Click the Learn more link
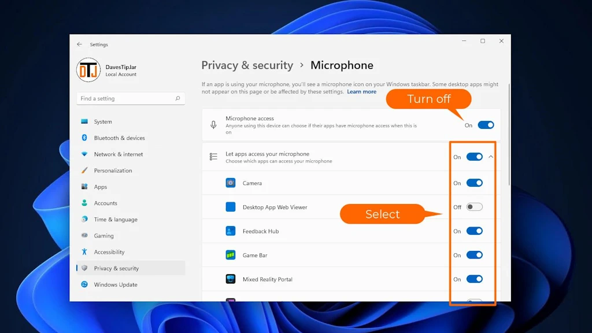 [362, 92]
